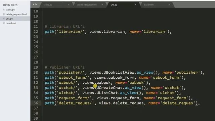Open views.py from the sidebar list
This screenshot has height=121, width=215.
10,10
